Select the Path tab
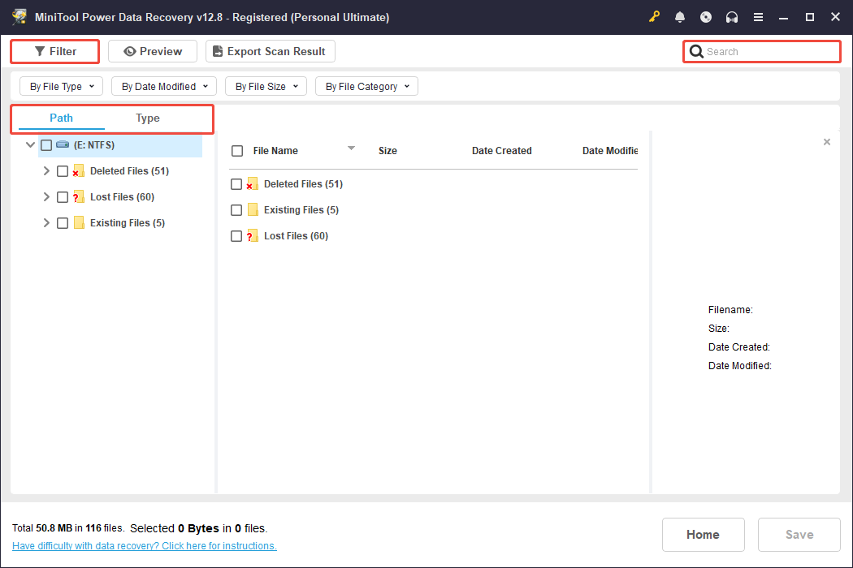Image resolution: width=853 pixels, height=568 pixels. coord(61,118)
